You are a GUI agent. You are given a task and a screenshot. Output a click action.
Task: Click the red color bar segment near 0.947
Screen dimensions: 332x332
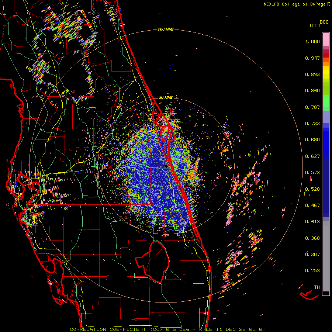[326, 55]
